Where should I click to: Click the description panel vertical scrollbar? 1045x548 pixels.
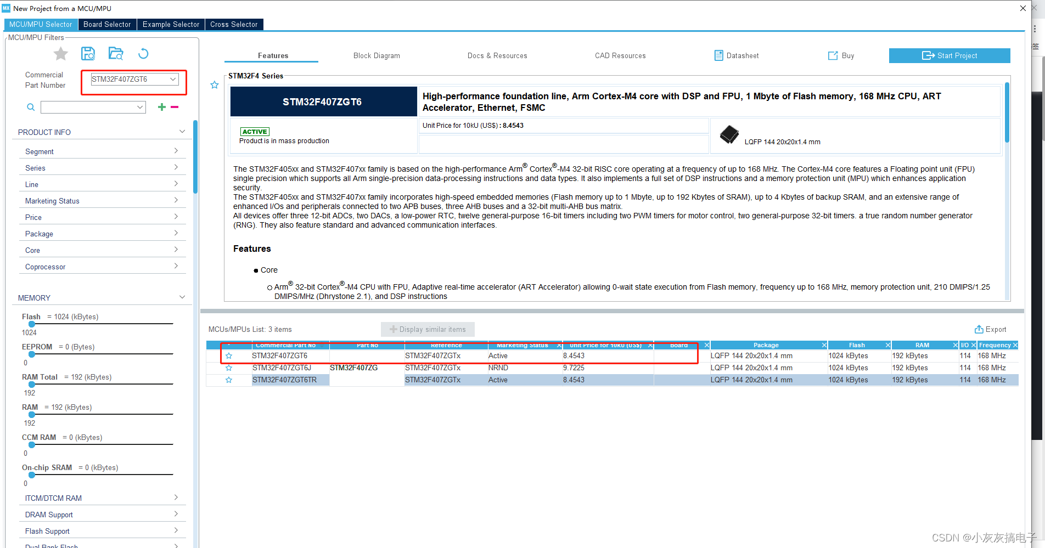(1007, 112)
